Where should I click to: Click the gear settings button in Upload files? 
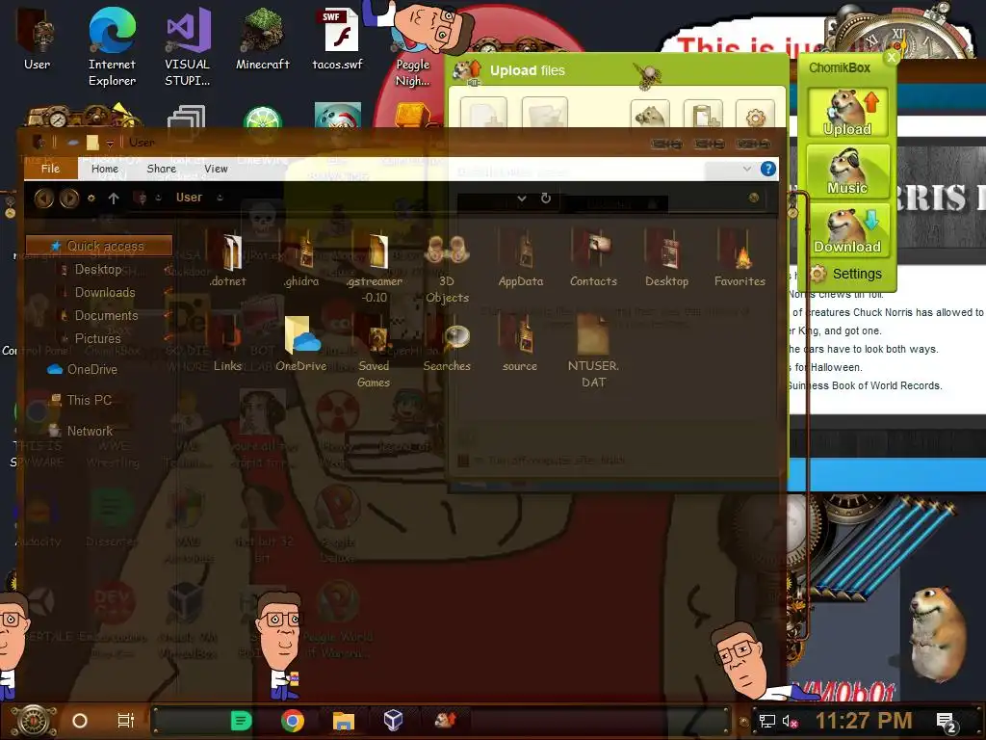(755, 115)
